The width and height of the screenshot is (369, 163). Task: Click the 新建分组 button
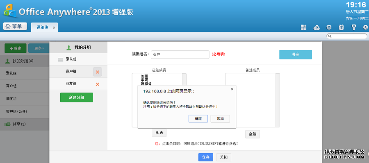[77, 97]
